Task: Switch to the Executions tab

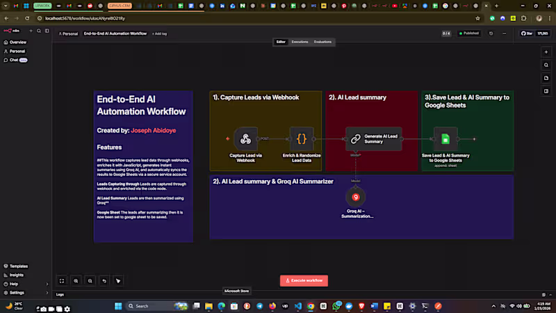Action: [300, 42]
